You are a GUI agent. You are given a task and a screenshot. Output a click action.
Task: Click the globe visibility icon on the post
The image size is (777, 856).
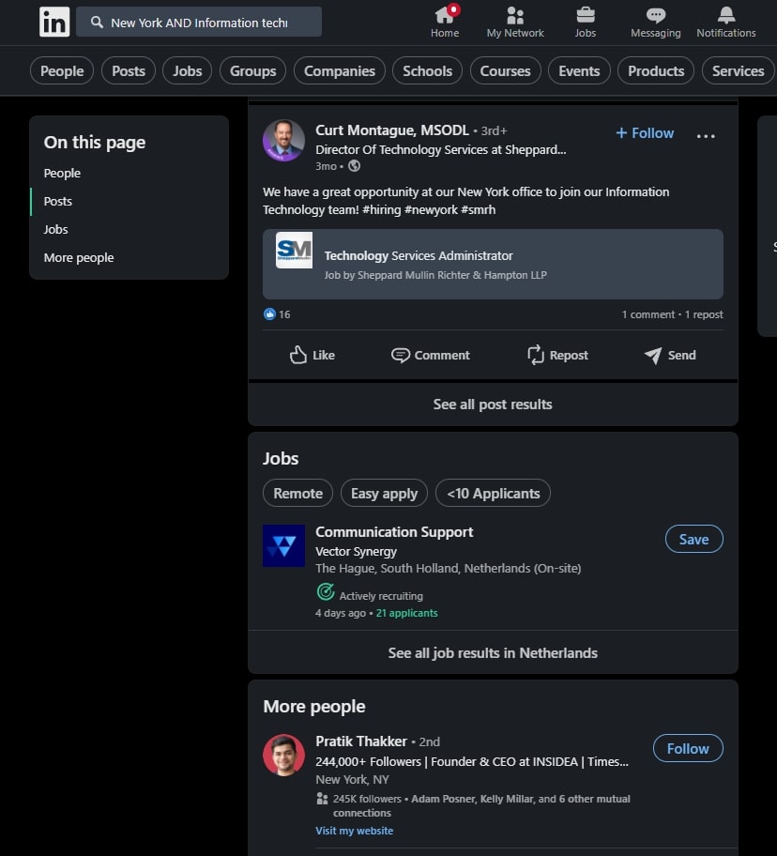[x=354, y=166]
